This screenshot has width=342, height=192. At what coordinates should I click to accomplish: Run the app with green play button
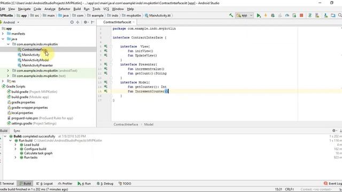[259, 15]
